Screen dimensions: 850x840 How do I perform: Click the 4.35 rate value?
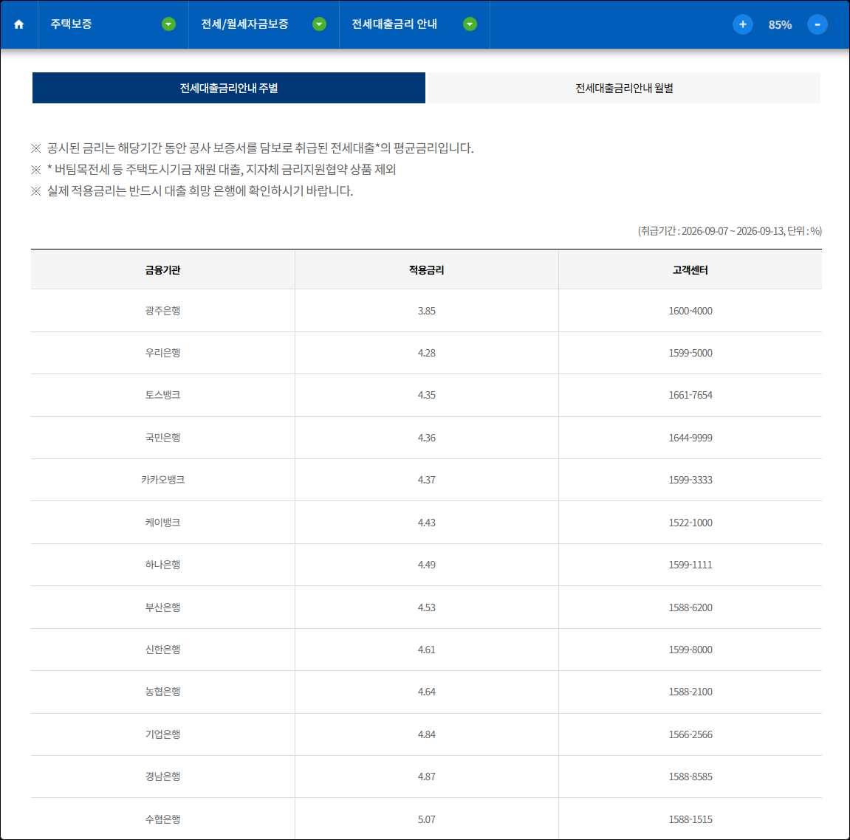click(x=427, y=395)
